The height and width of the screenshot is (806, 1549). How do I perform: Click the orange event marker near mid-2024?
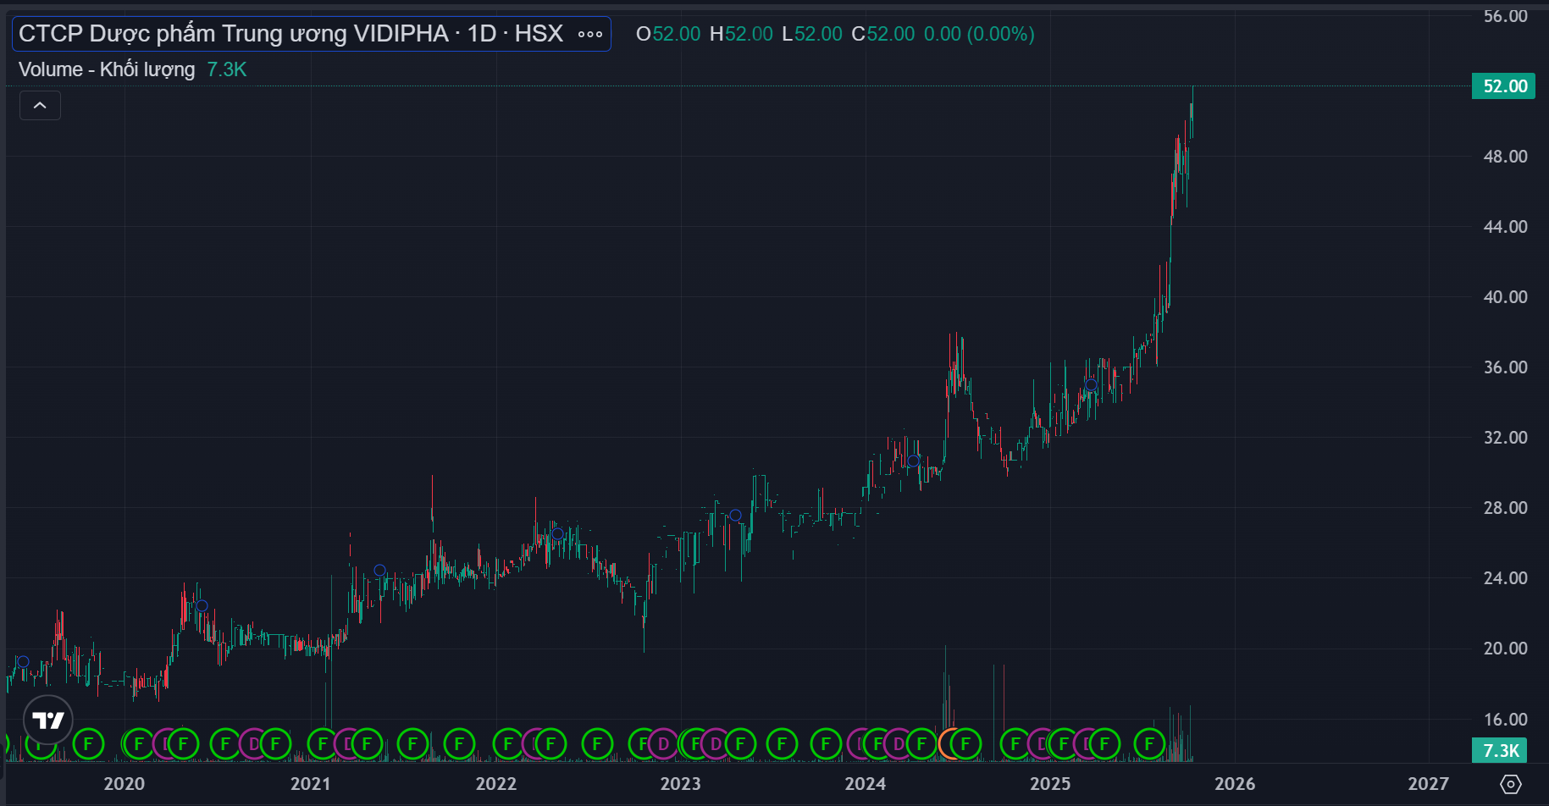click(950, 744)
